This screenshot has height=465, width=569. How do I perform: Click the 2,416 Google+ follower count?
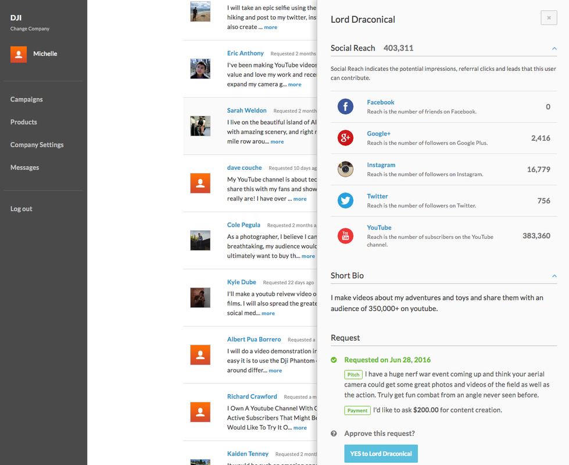541,138
